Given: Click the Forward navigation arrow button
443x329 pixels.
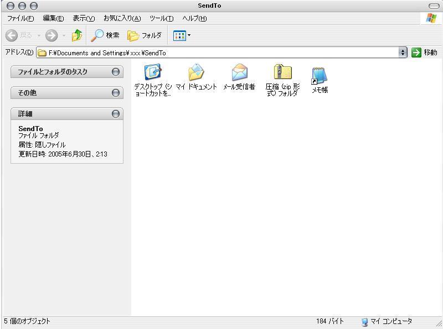Looking at the screenshot, I should [x=51, y=35].
